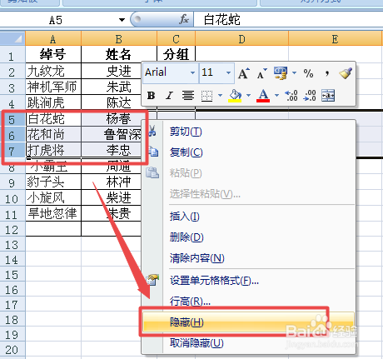Select column C header
The width and height of the screenshot is (383, 359).
tap(176, 38)
